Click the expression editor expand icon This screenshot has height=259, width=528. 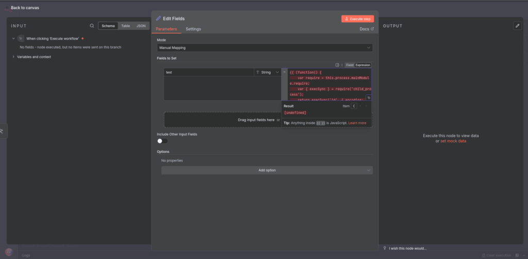click(369, 98)
